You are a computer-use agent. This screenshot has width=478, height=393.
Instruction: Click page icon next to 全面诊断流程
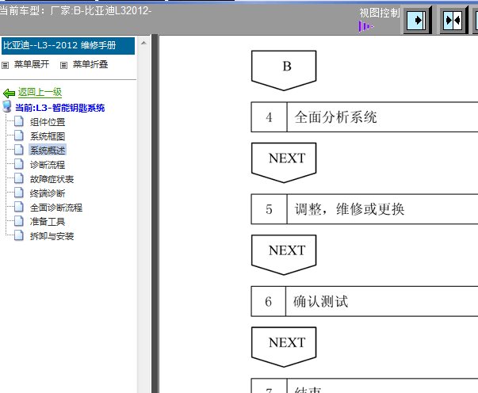point(18,207)
